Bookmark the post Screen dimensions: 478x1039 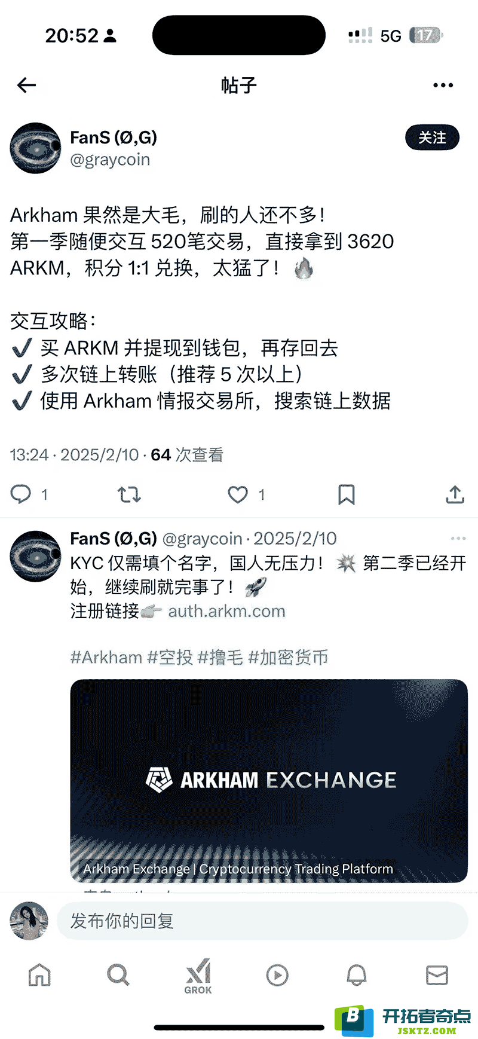click(347, 494)
